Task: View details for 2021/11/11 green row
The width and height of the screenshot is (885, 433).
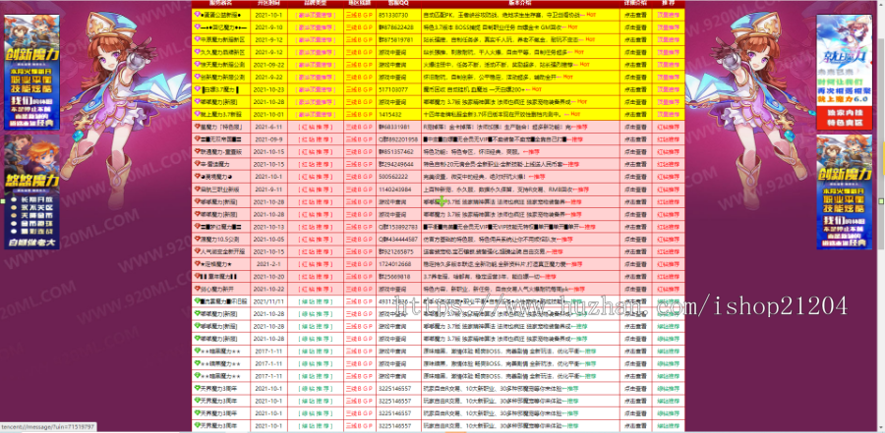Action: [x=635, y=301]
